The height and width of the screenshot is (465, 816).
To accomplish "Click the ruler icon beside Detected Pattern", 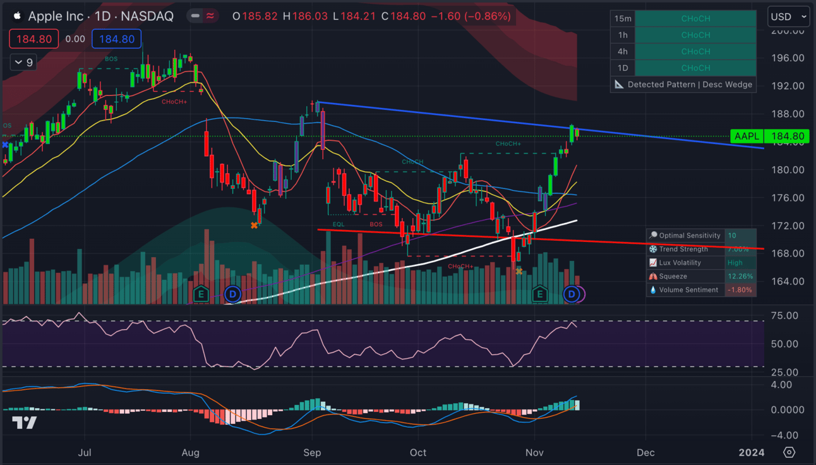I will (619, 84).
